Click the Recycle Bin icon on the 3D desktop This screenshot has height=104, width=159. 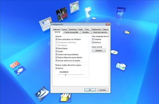click(x=88, y=12)
